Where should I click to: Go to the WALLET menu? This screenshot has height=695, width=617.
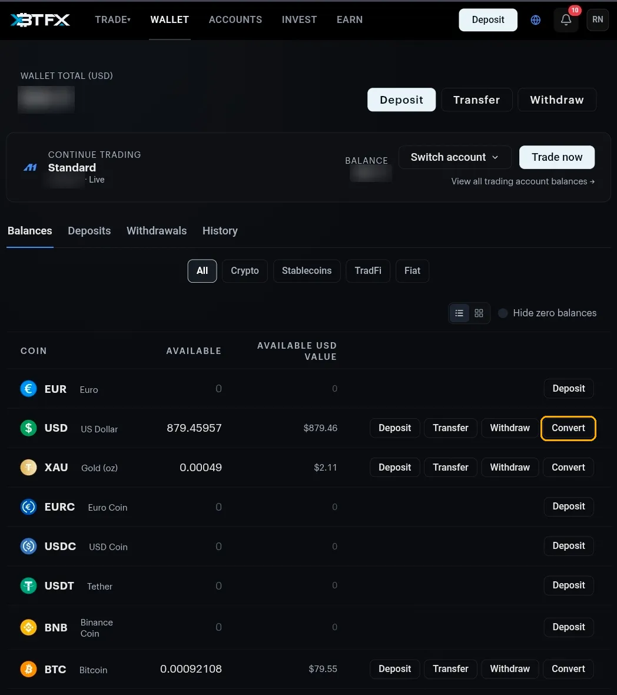170,19
